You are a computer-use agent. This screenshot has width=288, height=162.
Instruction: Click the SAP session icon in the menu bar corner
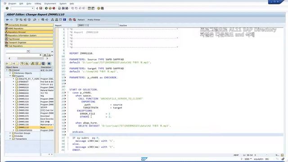tap(5, 4)
